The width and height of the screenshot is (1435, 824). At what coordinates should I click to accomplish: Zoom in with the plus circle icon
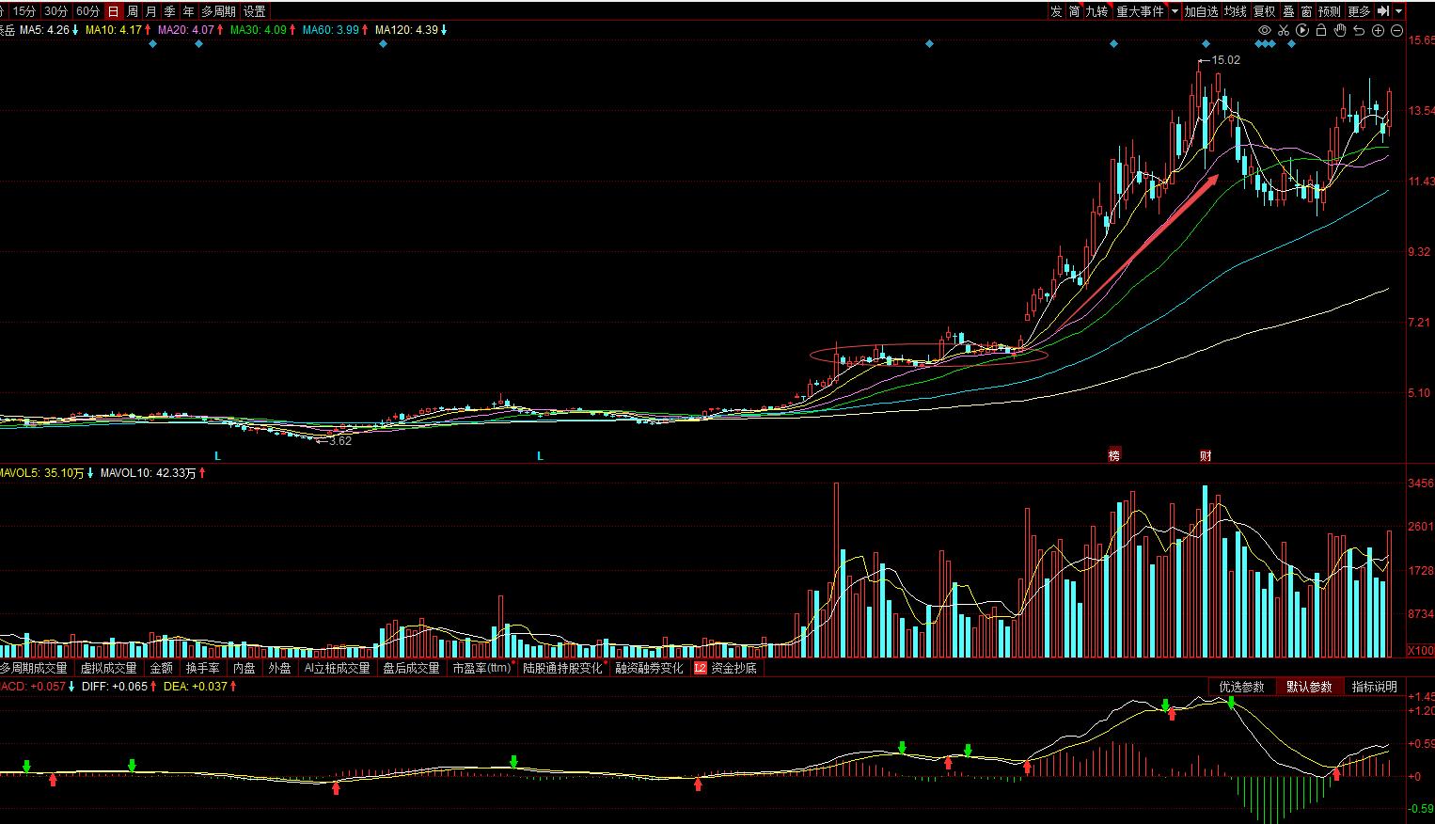coord(1378,30)
